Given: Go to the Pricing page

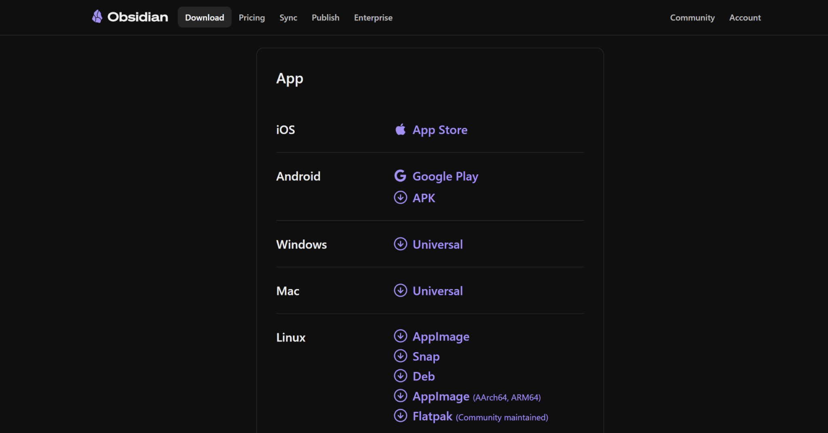Looking at the screenshot, I should [251, 17].
